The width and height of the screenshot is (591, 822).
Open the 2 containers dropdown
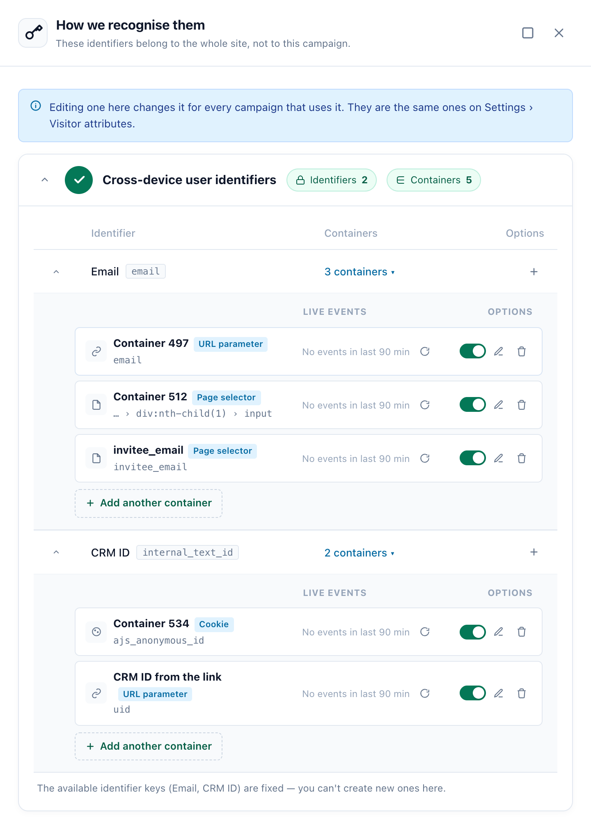pyautogui.click(x=360, y=553)
